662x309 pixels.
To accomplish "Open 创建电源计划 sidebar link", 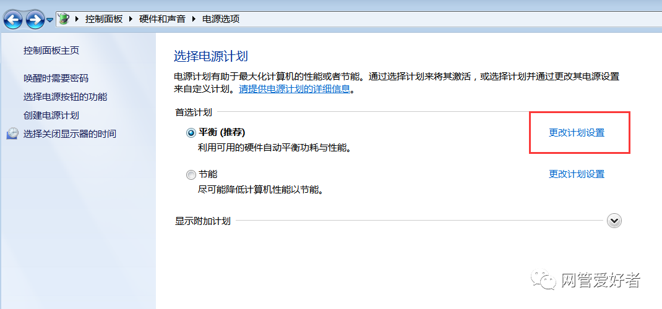I will tap(51, 116).
